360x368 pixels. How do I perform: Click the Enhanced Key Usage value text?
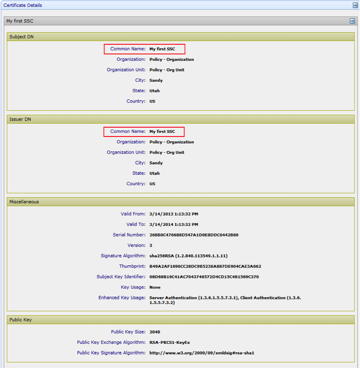pos(225,298)
